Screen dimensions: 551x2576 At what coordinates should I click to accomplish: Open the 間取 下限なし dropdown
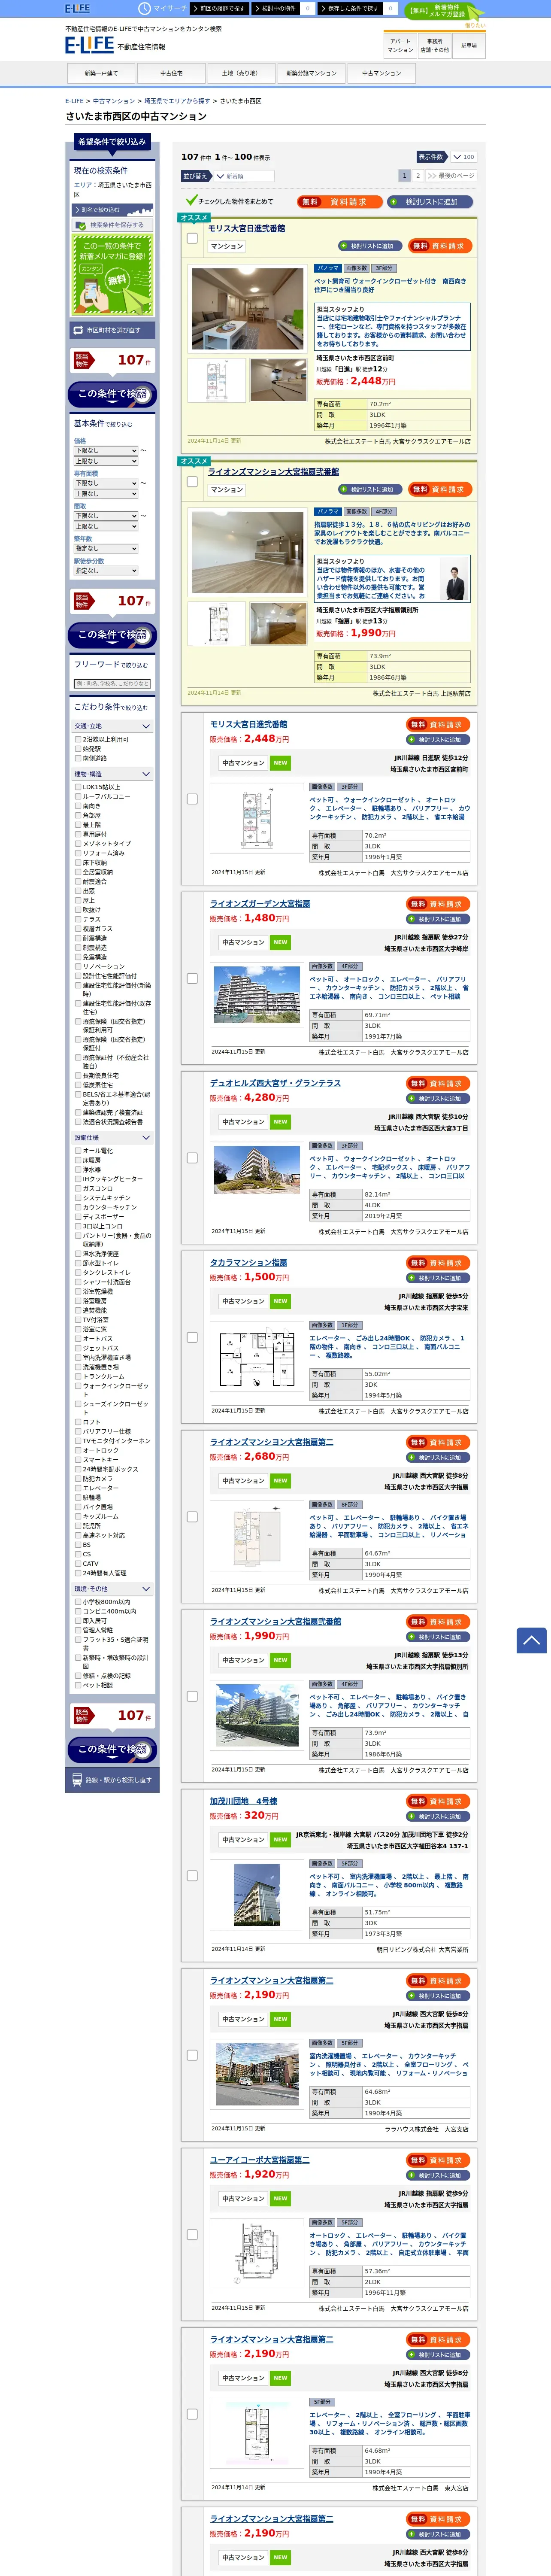pos(105,516)
